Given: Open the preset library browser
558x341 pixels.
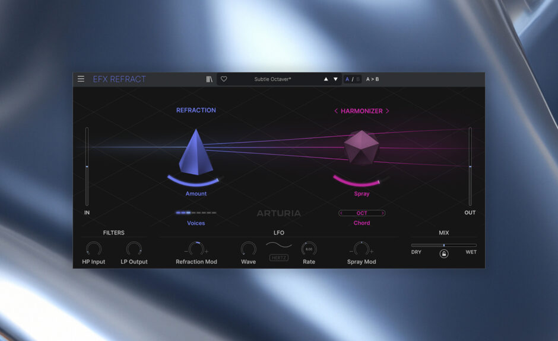Looking at the screenshot, I should (209, 79).
